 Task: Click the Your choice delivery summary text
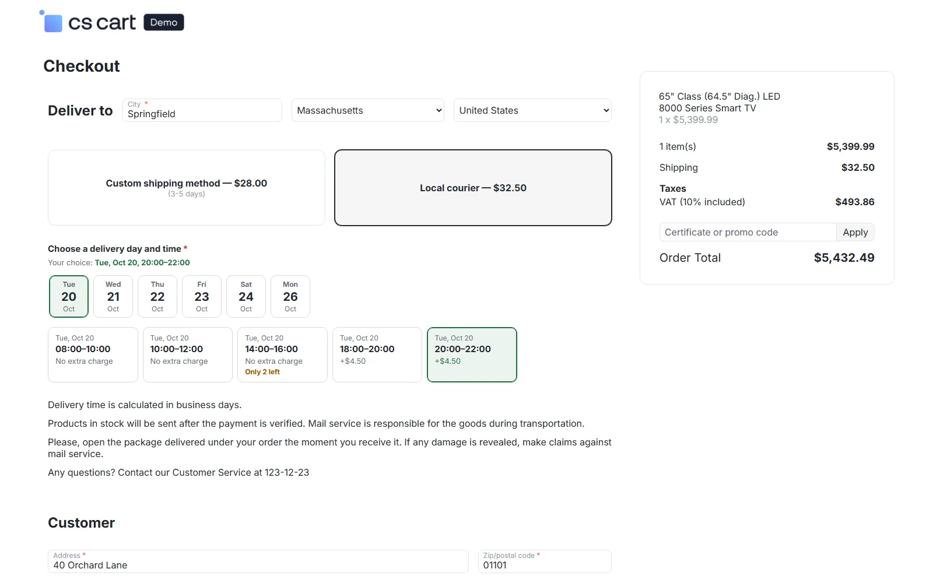pos(119,262)
